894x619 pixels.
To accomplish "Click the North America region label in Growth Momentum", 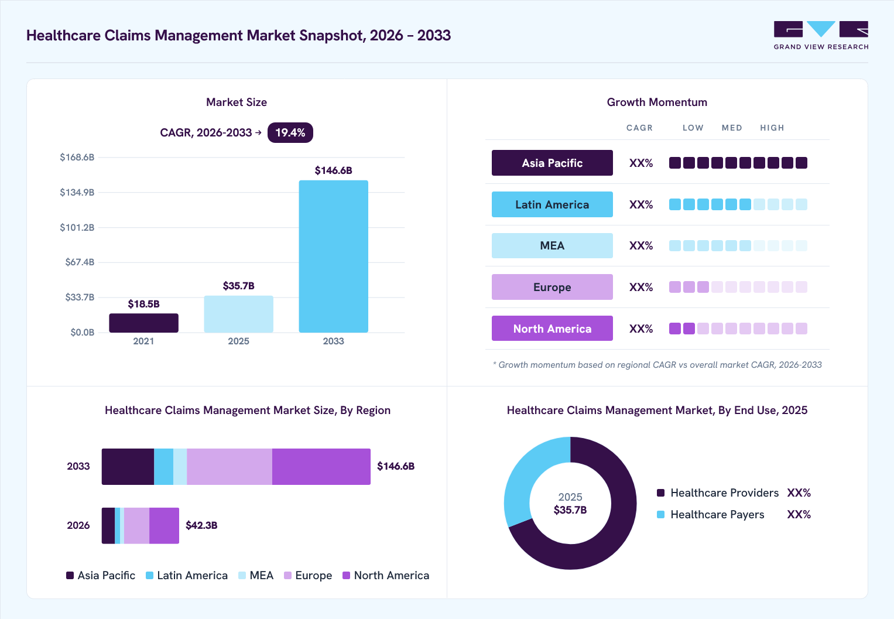I will pyautogui.click(x=552, y=329).
